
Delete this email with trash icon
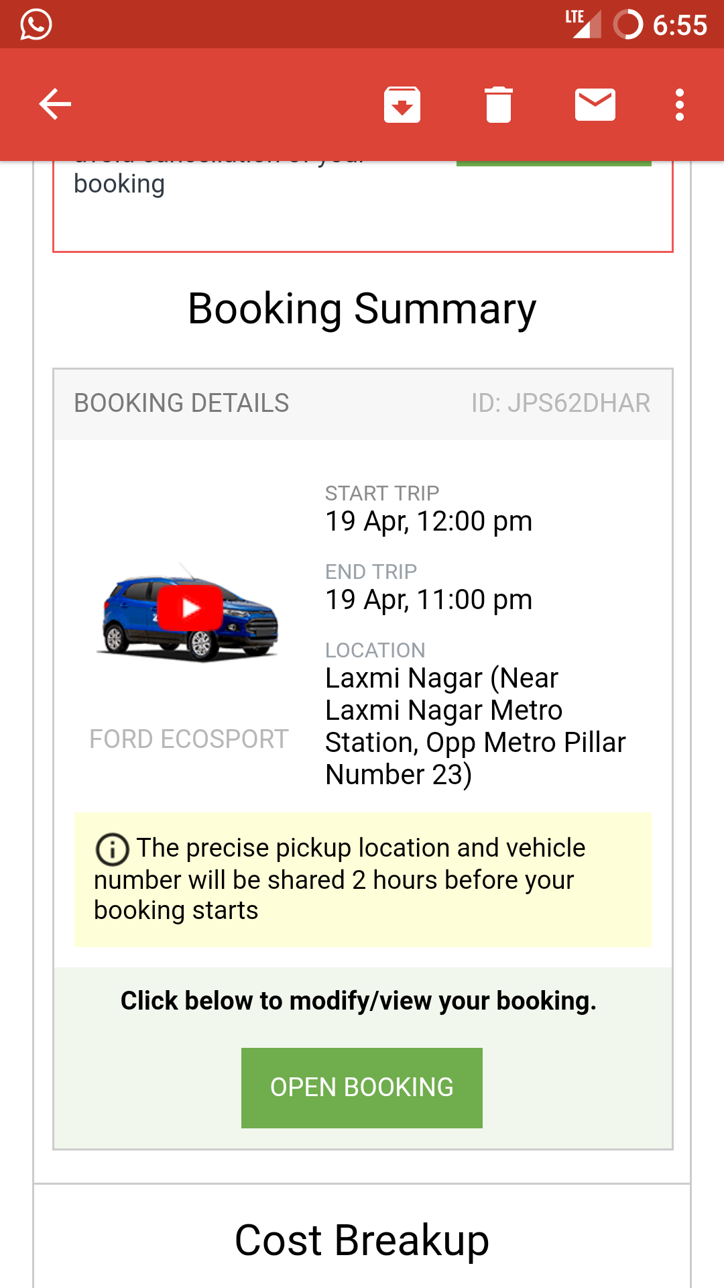tap(499, 105)
